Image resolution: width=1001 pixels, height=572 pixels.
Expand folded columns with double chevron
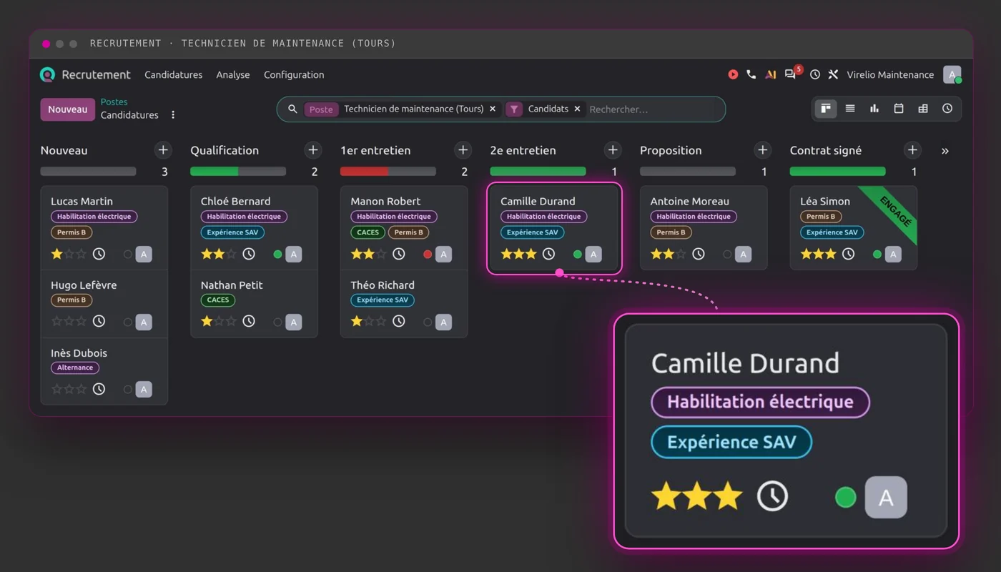point(945,151)
